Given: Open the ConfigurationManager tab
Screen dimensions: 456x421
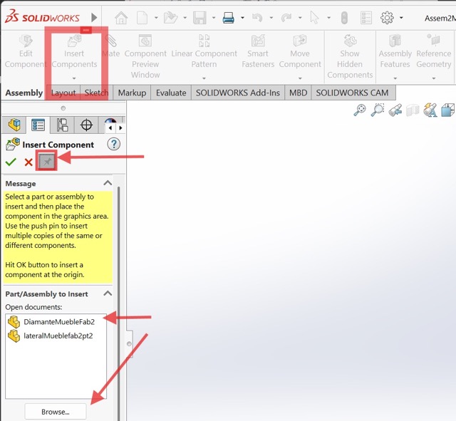Looking at the screenshot, I should (62, 125).
